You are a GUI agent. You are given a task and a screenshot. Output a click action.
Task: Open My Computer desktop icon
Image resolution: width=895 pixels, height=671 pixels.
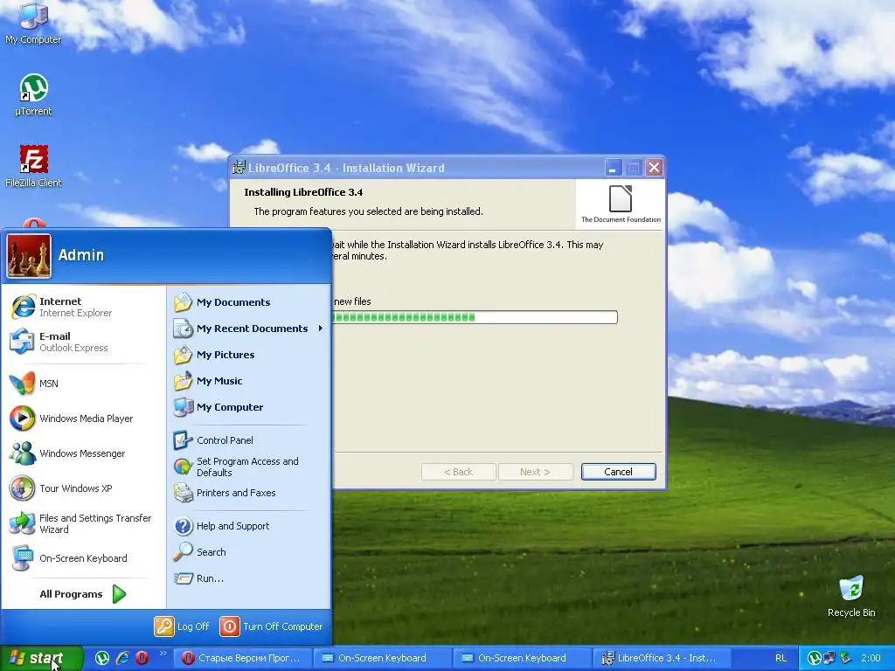tap(33, 23)
